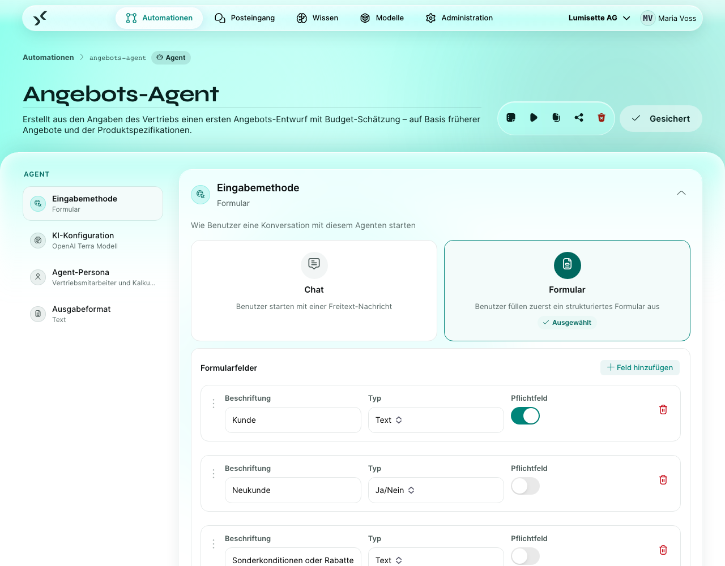725x566 pixels.
Task: Open Agent-Persona in the agent sidebar
Action: click(x=93, y=277)
